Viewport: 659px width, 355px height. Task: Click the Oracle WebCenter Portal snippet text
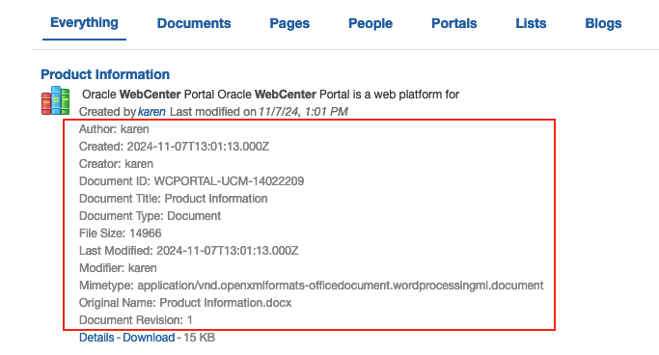point(271,95)
